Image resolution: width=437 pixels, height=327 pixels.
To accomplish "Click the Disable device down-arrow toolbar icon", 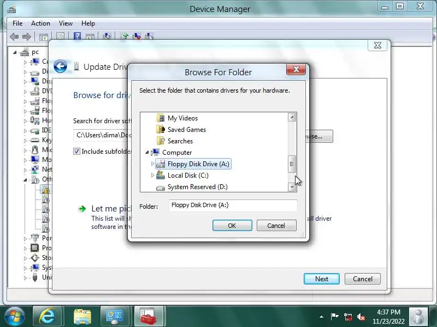I will 149,36.
